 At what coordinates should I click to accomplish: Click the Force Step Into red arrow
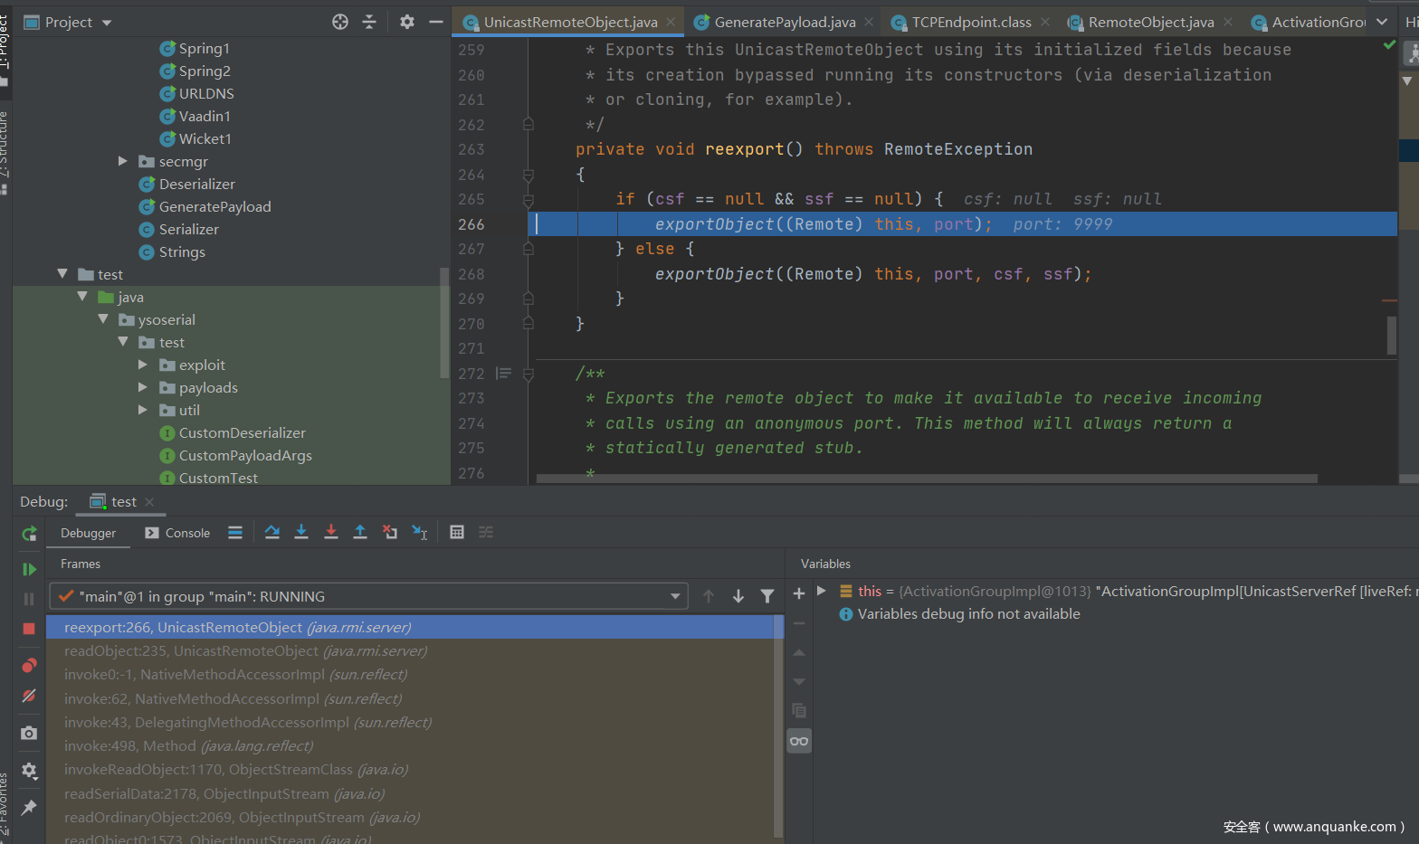point(331,533)
